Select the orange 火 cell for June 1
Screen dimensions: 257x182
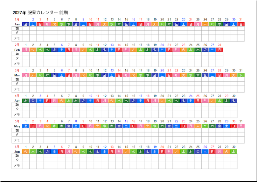pyautogui.click(x=26, y=152)
